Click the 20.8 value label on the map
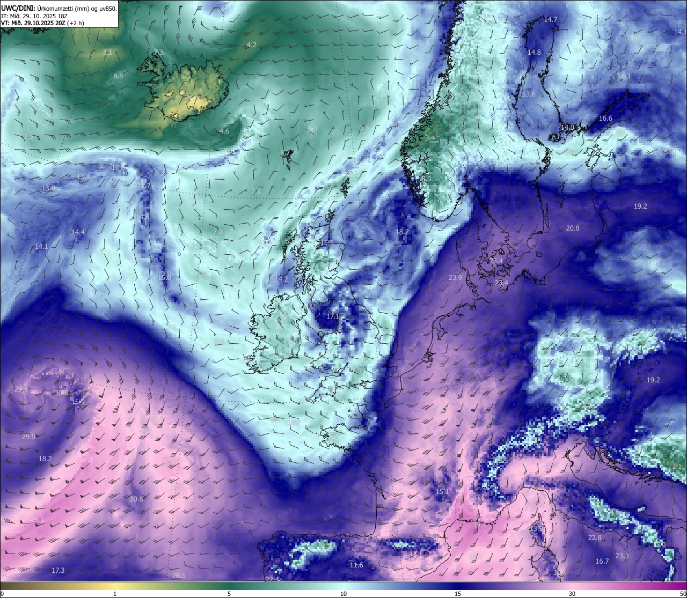The height and width of the screenshot is (598, 687). [573, 228]
